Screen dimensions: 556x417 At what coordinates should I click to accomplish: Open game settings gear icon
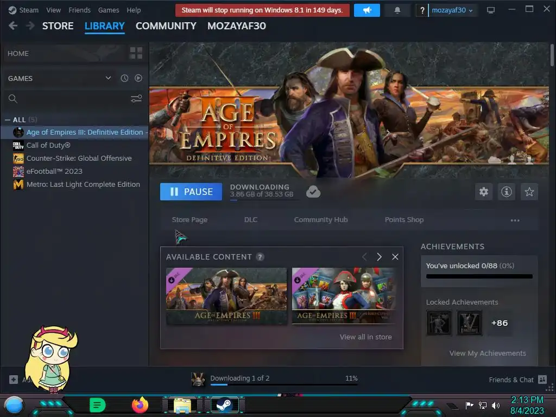[484, 192]
